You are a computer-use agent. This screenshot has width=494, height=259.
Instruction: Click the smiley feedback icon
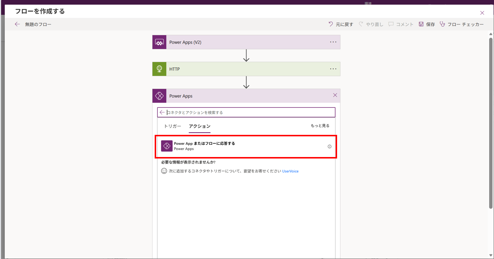[x=164, y=171]
